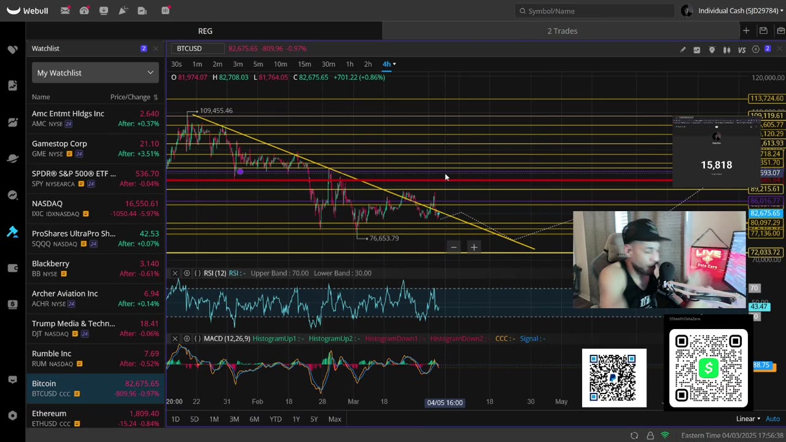
Task: Open the alert bell icon above chart
Action: (x=712, y=50)
